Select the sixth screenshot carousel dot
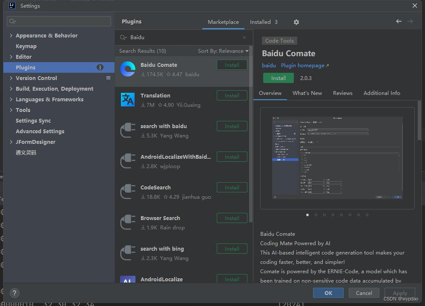Image resolution: width=425 pixels, height=306 pixels. pyautogui.click(x=350, y=215)
